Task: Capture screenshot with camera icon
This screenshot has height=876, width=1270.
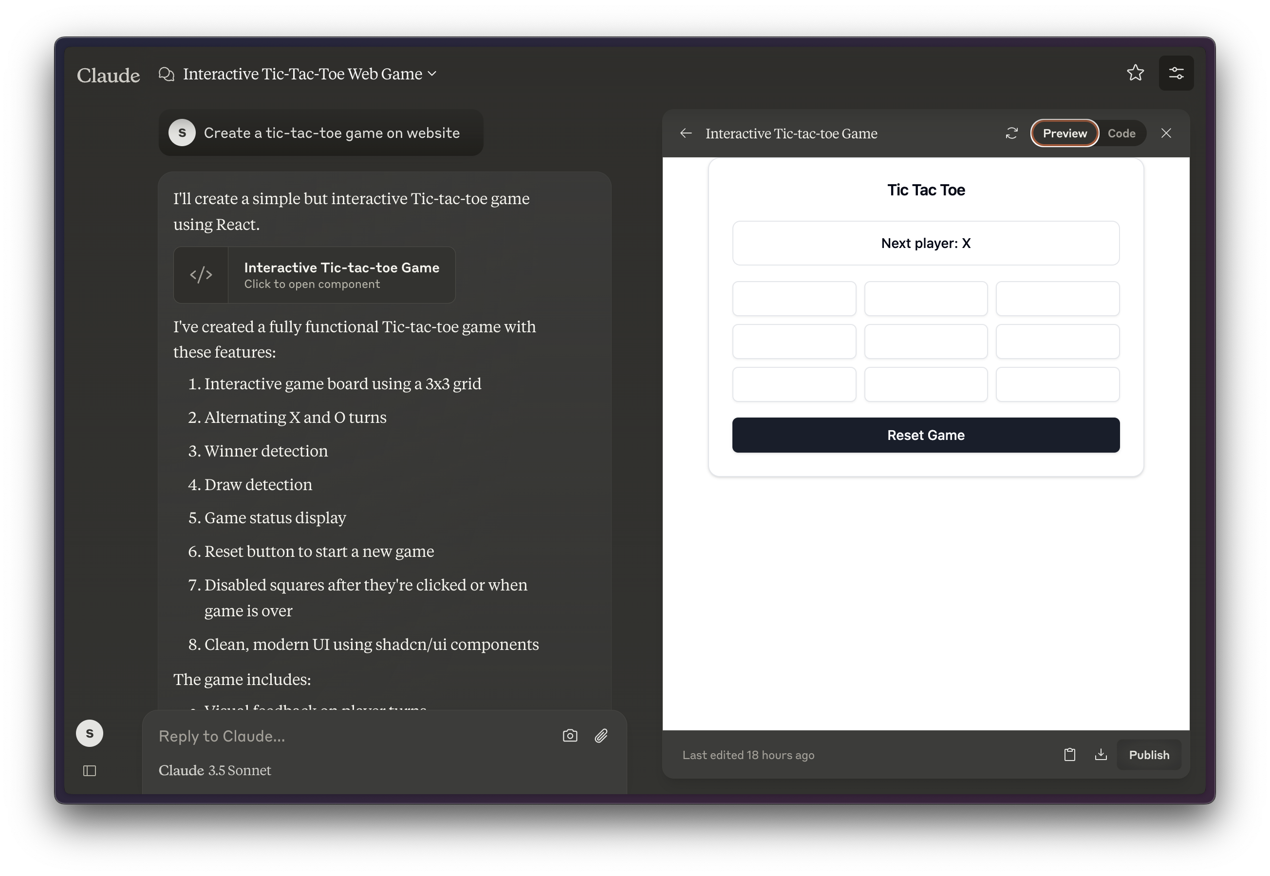Action: click(x=570, y=736)
